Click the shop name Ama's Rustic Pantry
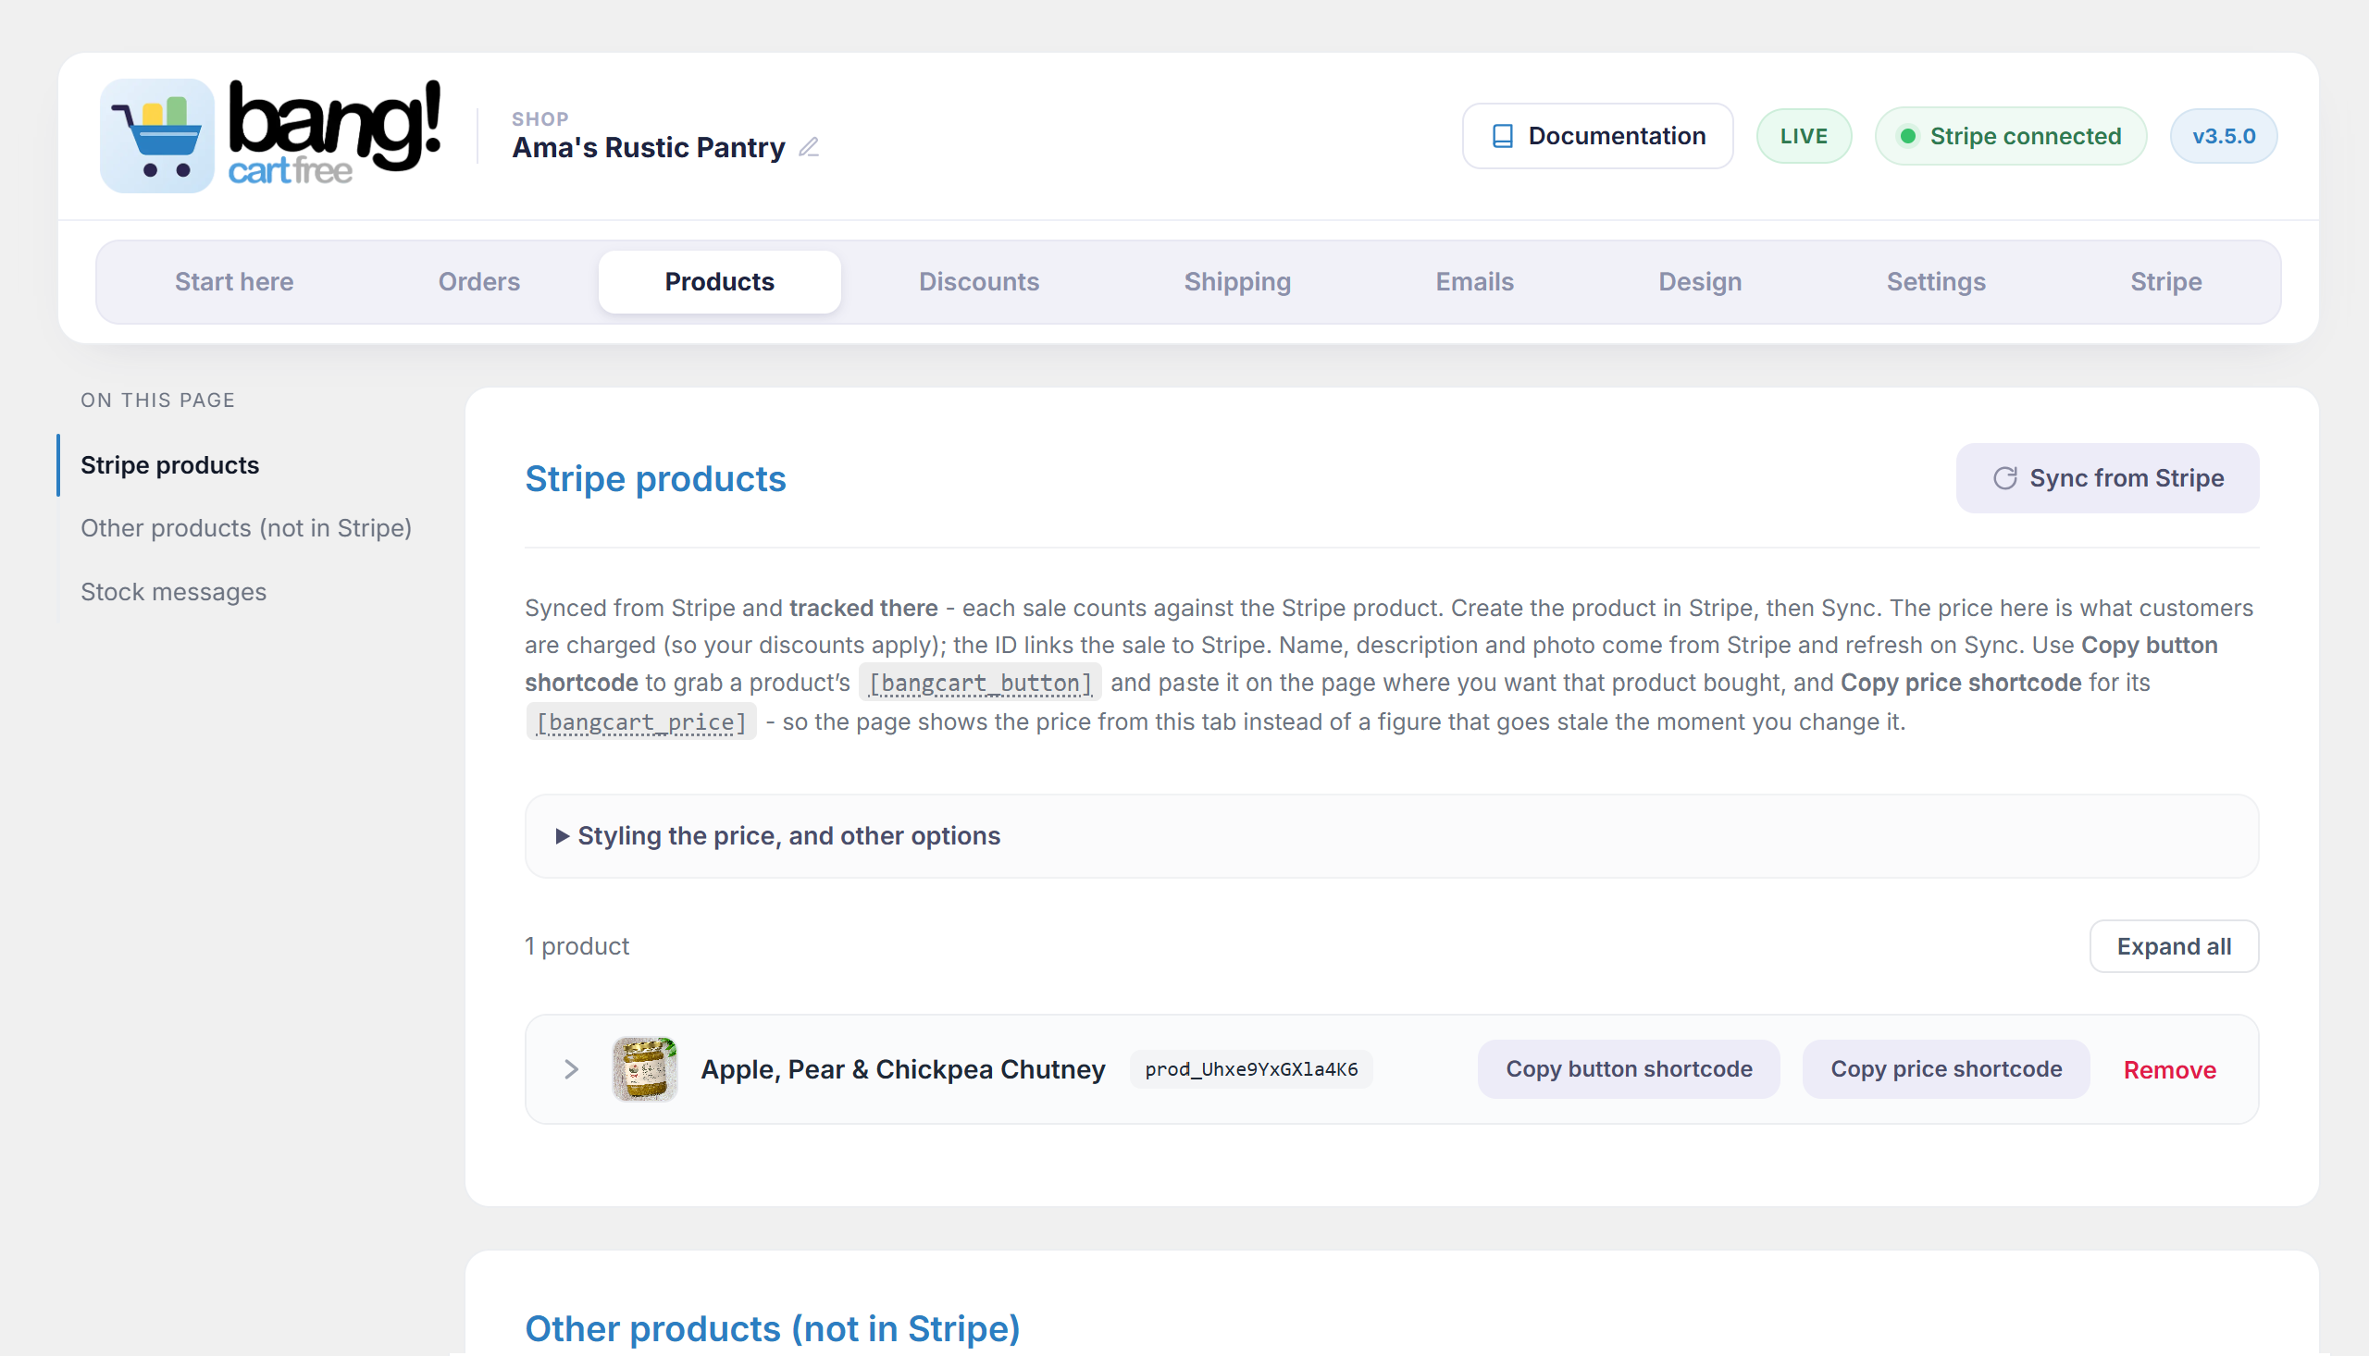This screenshot has height=1356, width=2369. [649, 147]
